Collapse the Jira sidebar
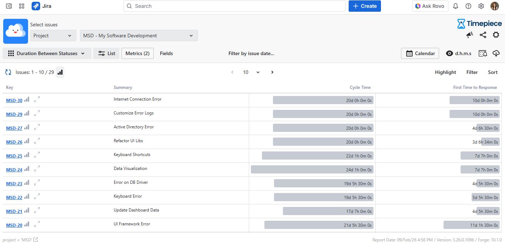Image resolution: width=505 pixels, height=246 pixels. 9,6
